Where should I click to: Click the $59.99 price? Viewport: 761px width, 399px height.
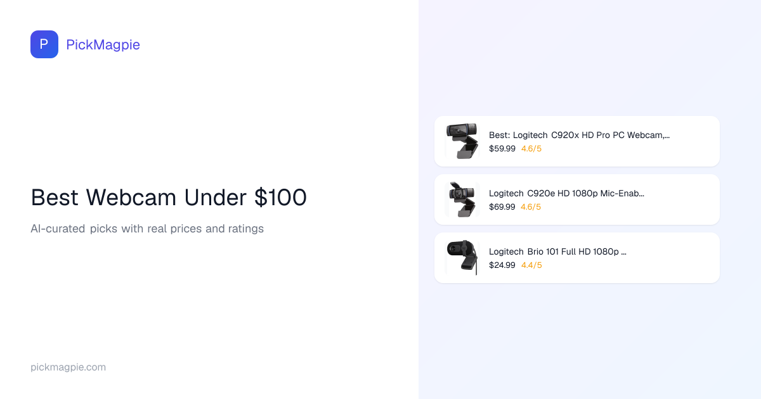pyautogui.click(x=502, y=149)
